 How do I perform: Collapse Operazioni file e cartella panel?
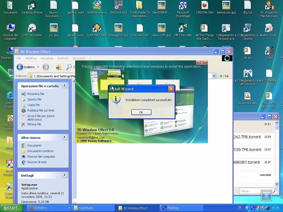[x=65, y=86]
